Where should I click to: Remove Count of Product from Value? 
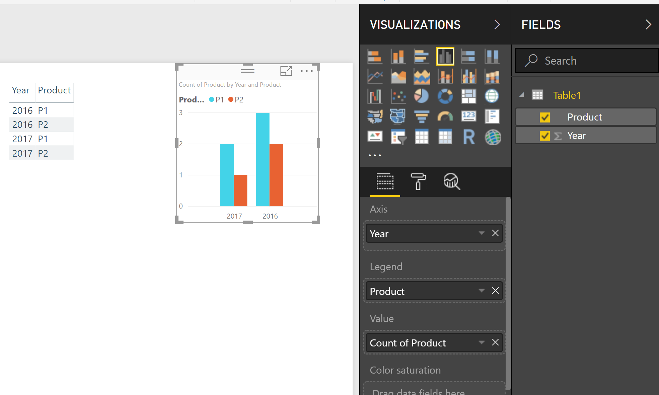pos(495,342)
